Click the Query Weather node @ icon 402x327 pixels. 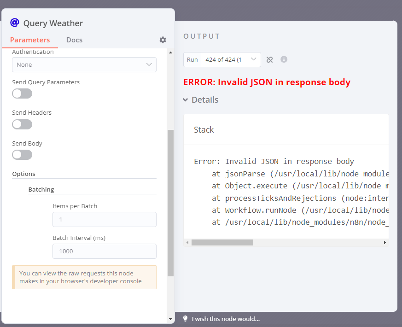[15, 23]
